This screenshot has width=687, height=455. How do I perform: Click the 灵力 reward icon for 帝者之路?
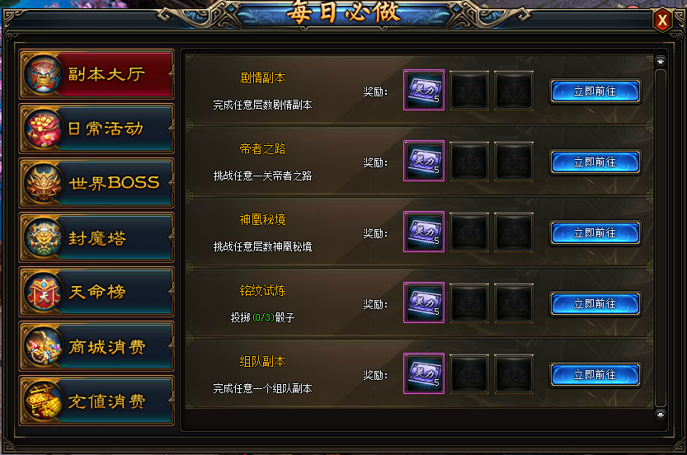tap(424, 161)
